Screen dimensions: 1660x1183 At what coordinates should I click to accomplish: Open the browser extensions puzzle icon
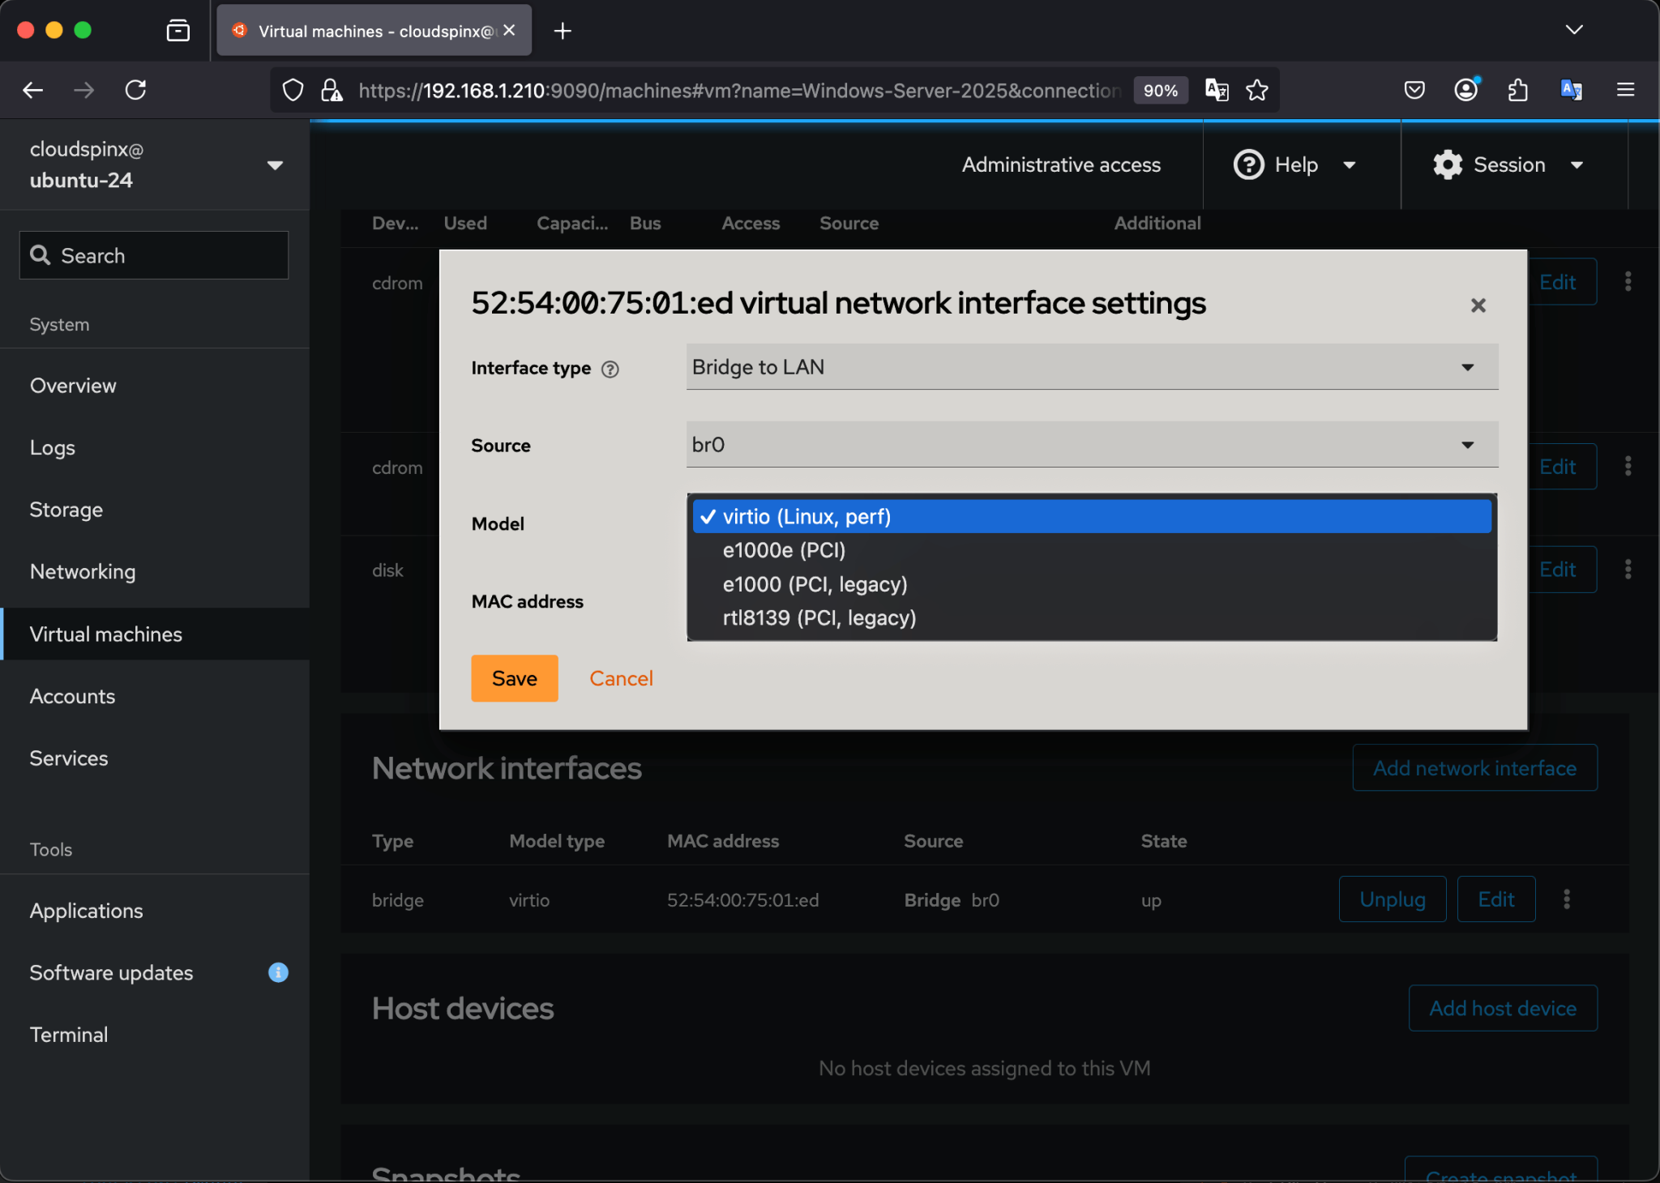point(1517,90)
